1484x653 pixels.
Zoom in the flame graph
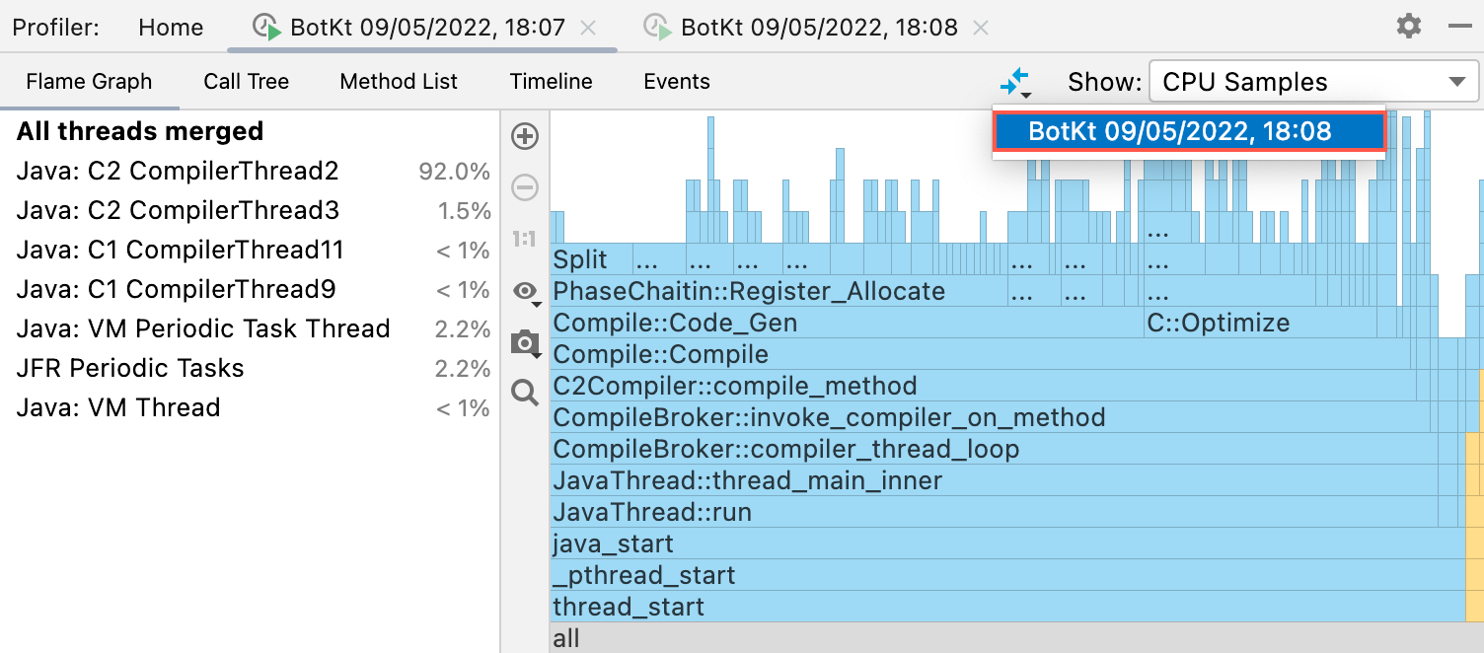click(525, 136)
